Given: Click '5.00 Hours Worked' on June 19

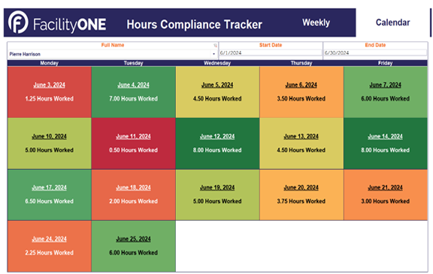Looking at the screenshot, I should coord(217,201).
